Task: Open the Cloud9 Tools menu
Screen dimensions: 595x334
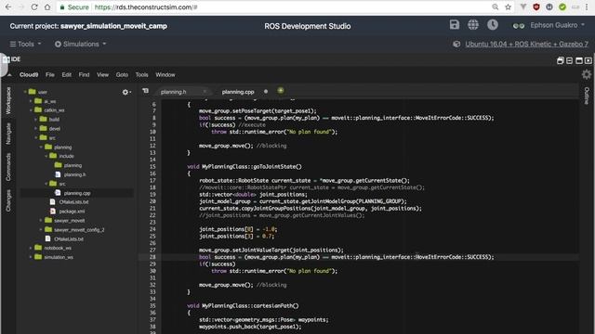Action: click(x=142, y=75)
